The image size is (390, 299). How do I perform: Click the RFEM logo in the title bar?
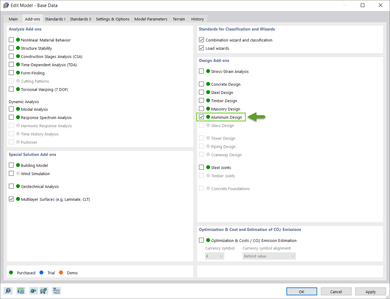[5, 5]
